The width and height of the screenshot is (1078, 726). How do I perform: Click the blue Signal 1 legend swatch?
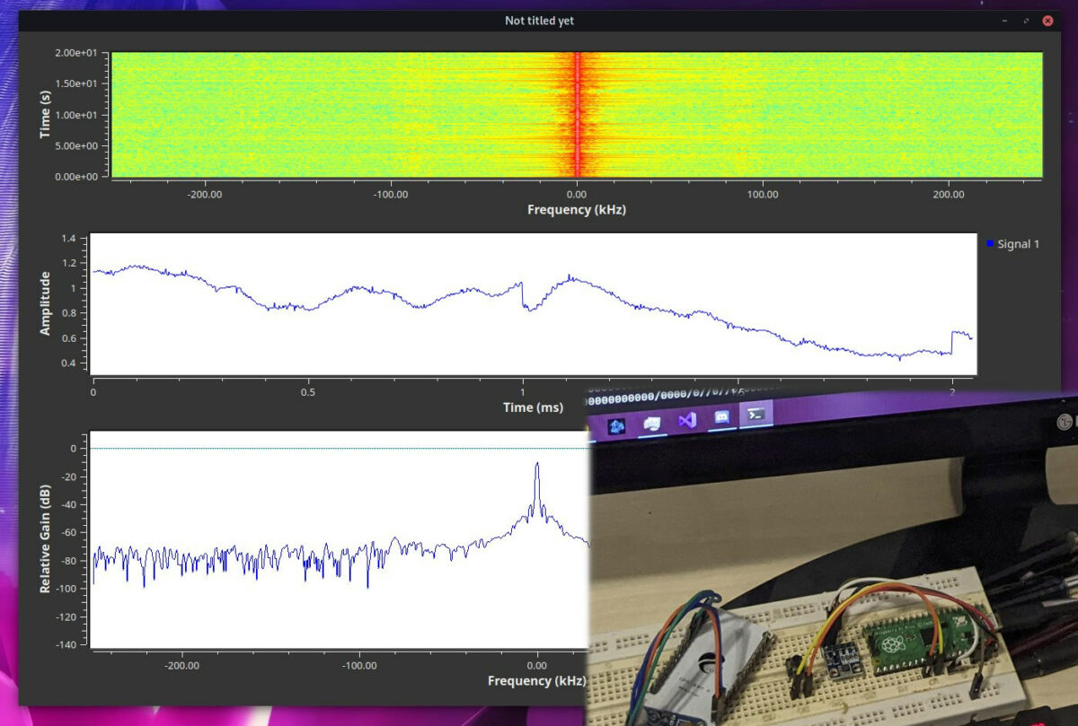990,244
